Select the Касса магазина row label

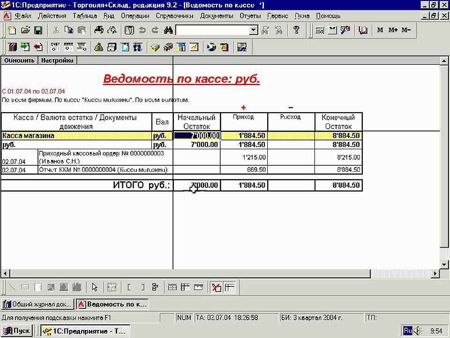point(28,136)
